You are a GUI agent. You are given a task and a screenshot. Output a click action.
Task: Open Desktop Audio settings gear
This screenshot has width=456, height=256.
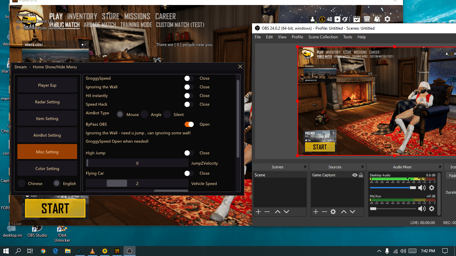click(x=432, y=188)
